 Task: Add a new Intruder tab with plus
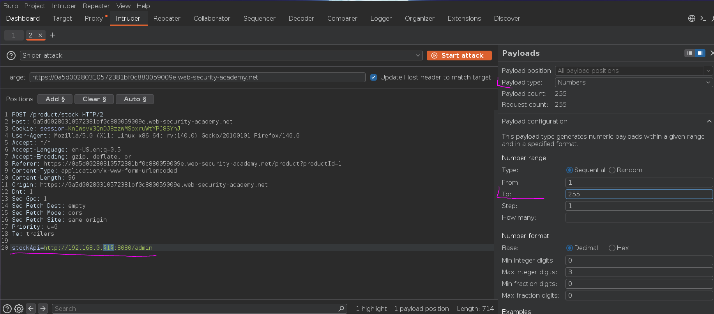(x=53, y=35)
